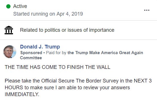Click the Sponsored label
Viewport: 157px width, 106px height.
31,53
